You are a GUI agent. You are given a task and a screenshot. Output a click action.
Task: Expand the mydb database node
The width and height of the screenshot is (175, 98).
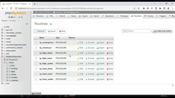[2, 39]
